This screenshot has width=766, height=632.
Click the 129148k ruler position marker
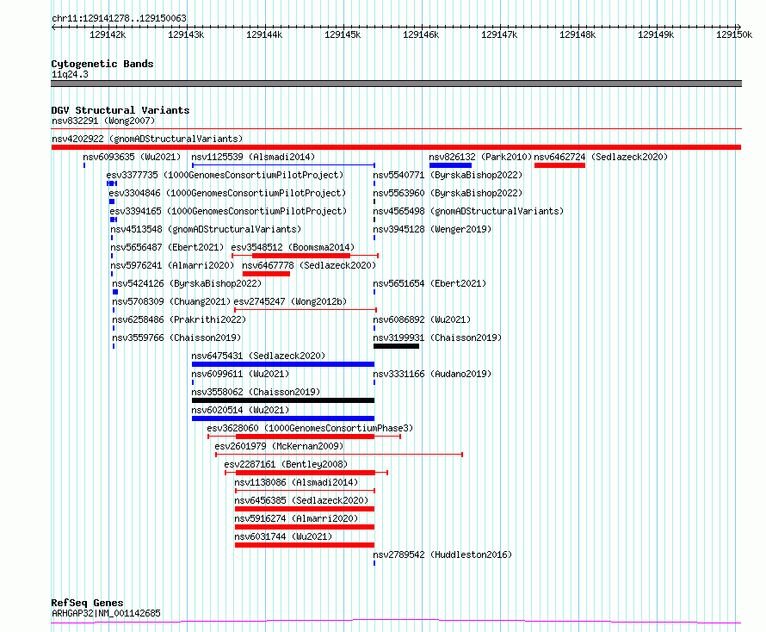(x=578, y=34)
